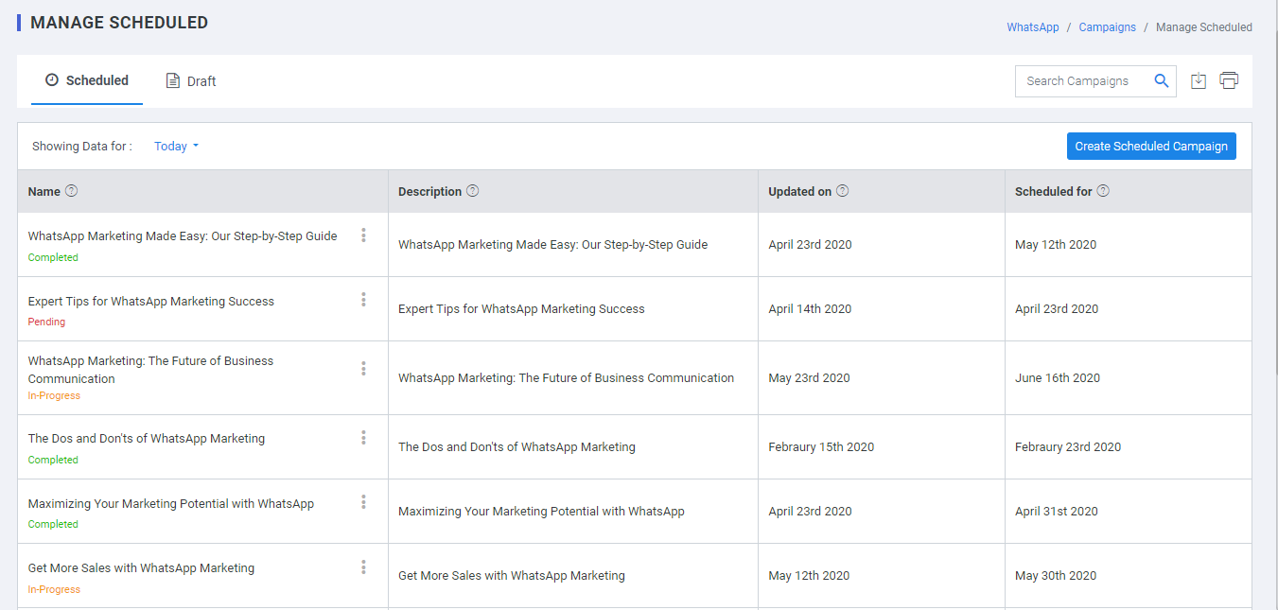Switch to the Scheduled tab
The image size is (1278, 610).
87,81
